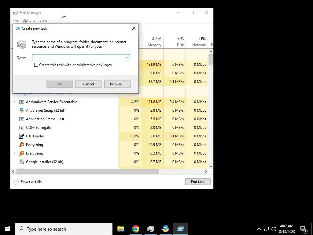Launch Google Chrome from taskbar
Viewport: 313px width, 235px height.
pos(135,229)
